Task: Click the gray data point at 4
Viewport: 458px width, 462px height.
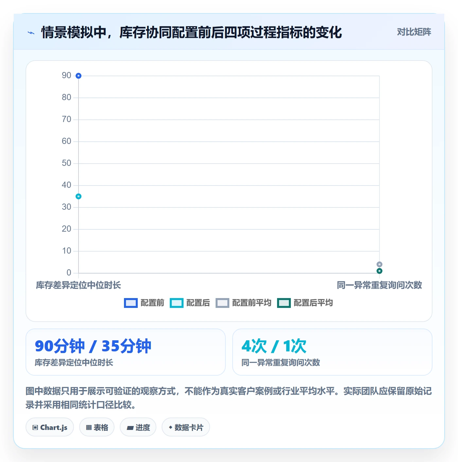Action: click(379, 264)
